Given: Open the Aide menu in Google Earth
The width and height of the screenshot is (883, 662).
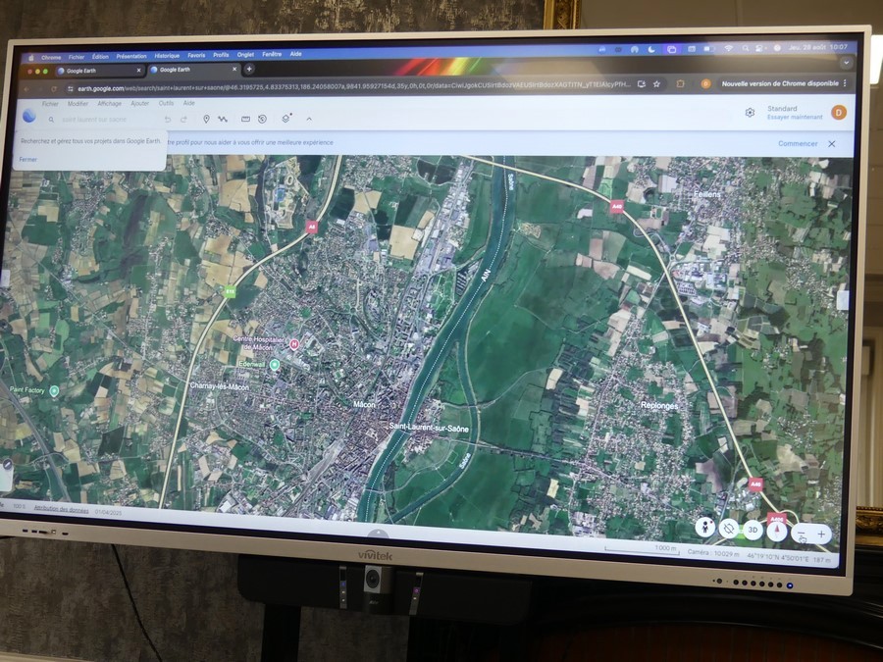Looking at the screenshot, I should click(189, 103).
